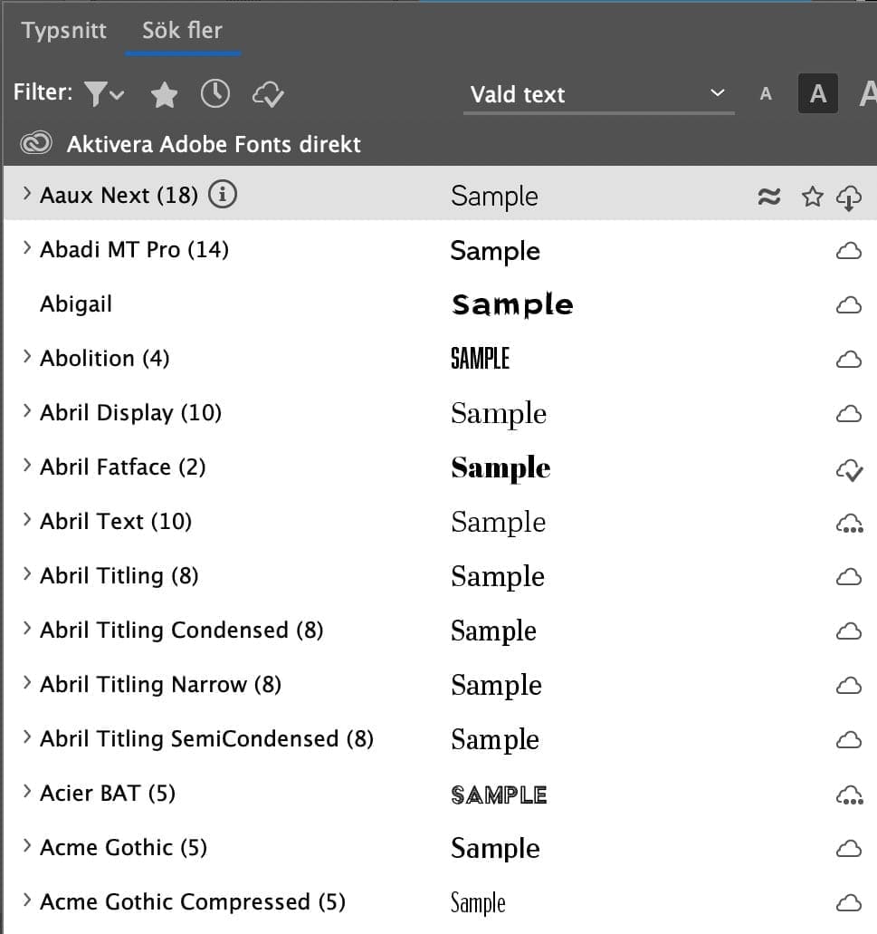Select the Acier BAT (5) name
877x934 pixels.
(108, 793)
